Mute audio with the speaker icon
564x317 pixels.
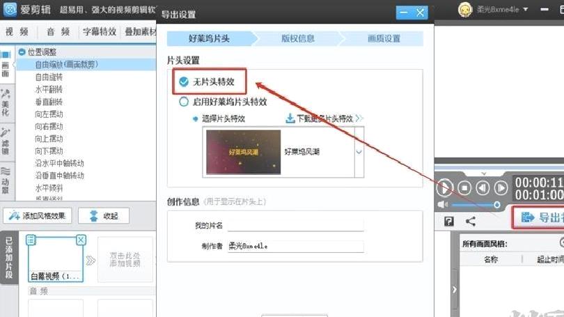[442, 205]
